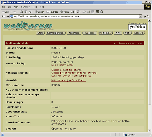The image size is (152, 137).
Task: Open the Favorites menu
Action: 25,7
